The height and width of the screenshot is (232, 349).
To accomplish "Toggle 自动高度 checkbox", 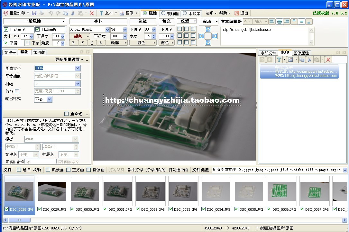I will pos(38,29).
